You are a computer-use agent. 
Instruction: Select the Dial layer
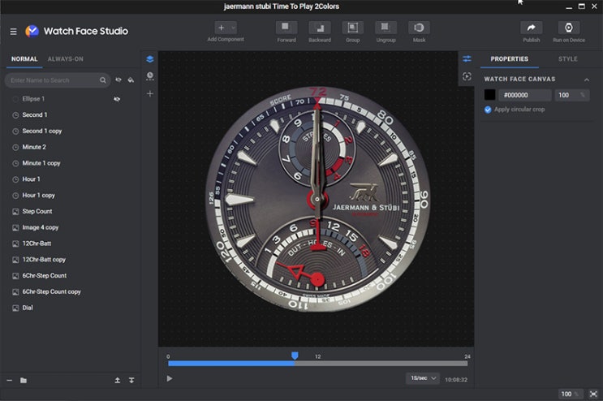[28, 308]
